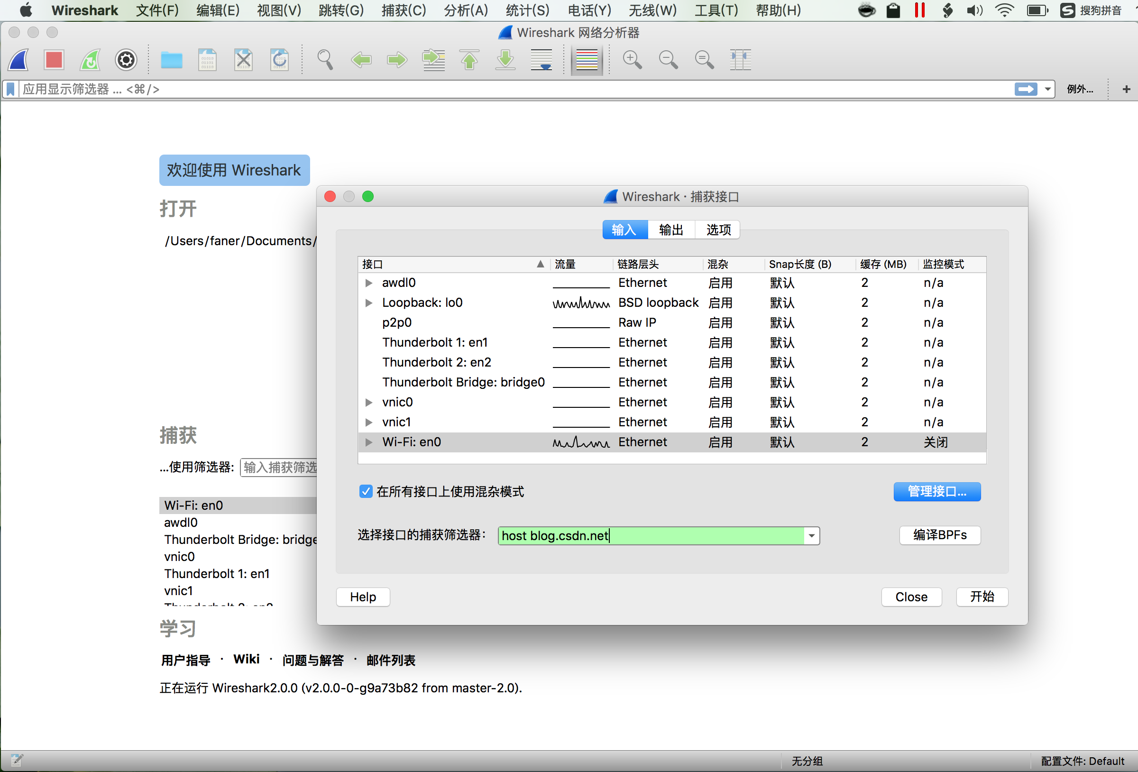Toggle promiscuous mode on all interfaces checkbox
This screenshot has width=1138, height=772.
365,491
